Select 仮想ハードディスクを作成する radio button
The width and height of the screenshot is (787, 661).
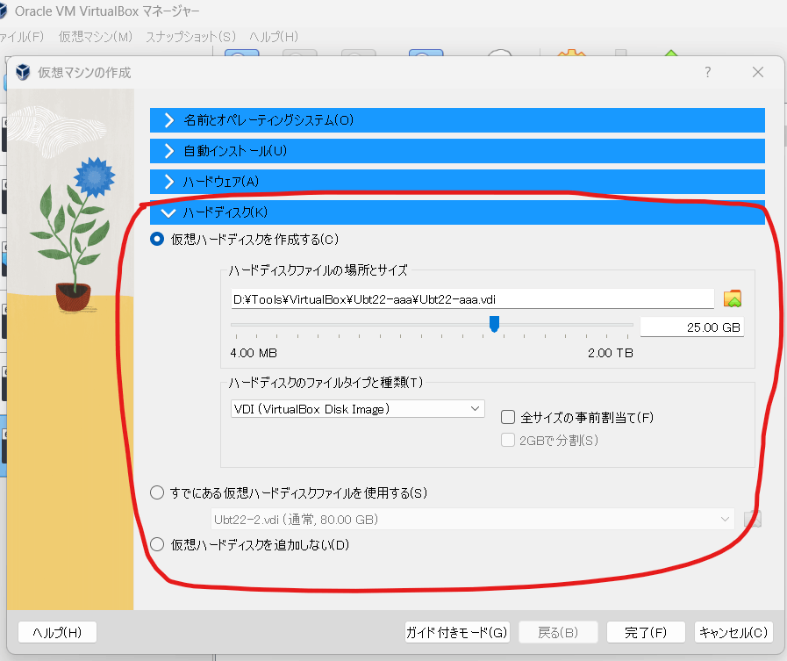click(157, 239)
